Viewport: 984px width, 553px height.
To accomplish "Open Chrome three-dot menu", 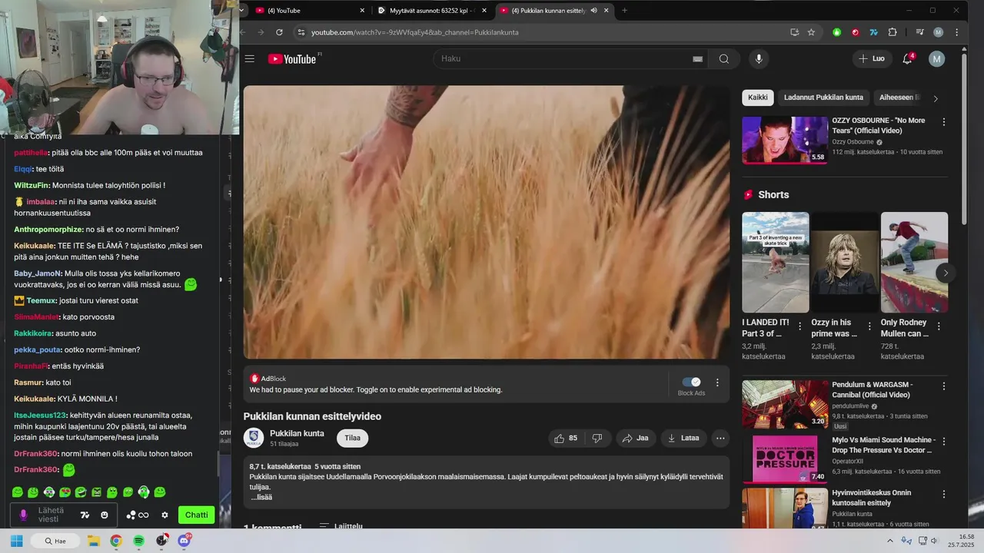I will click(x=956, y=32).
